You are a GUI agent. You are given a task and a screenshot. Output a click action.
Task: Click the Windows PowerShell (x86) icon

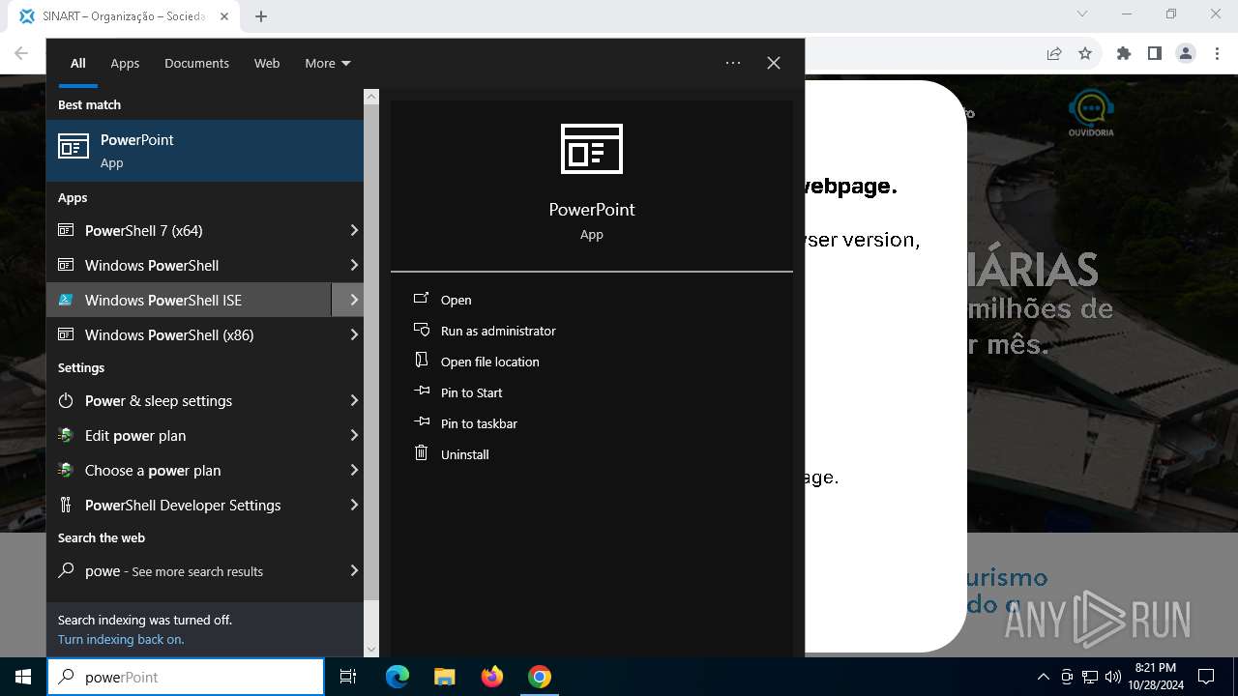click(x=66, y=334)
